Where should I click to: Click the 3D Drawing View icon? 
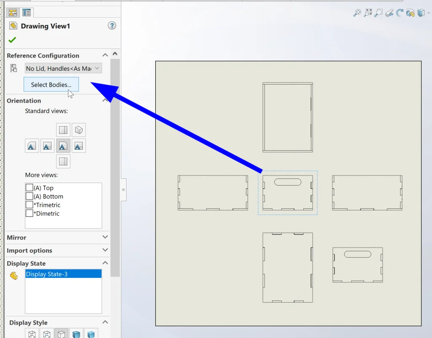pyautogui.click(x=410, y=13)
